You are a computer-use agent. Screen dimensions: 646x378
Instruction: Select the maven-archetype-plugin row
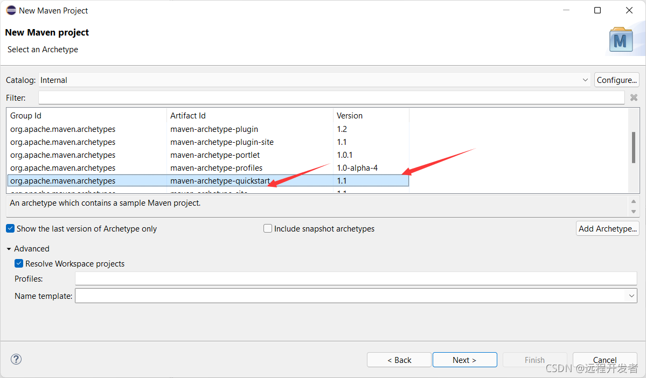[208, 129]
